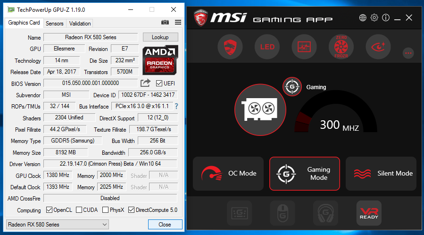Toggle the DirectCompute 5.0 checkbox
Viewport: 424px width, 235px height.
click(131, 210)
